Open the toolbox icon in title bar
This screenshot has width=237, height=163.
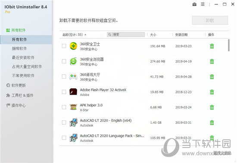tap(194, 4)
